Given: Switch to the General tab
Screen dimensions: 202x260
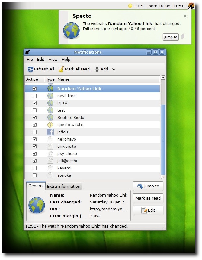Looking at the screenshot, I should tap(36, 186).
